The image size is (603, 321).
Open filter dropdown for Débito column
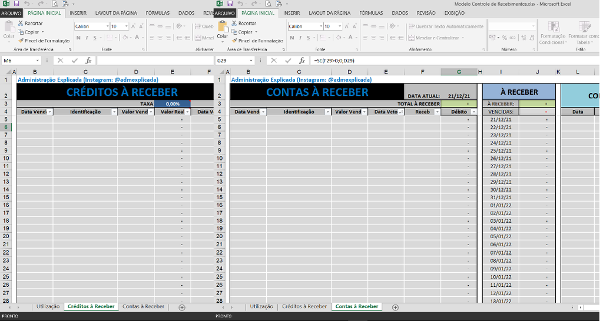pos(474,112)
